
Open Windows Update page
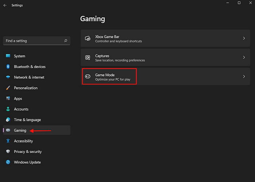pos(36,162)
